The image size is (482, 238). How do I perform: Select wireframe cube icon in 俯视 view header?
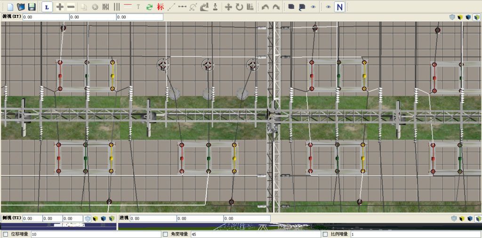(452, 17)
